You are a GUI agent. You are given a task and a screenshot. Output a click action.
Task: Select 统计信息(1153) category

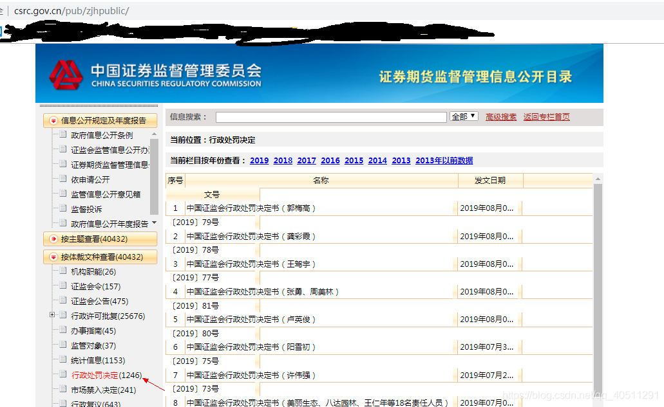point(99,361)
